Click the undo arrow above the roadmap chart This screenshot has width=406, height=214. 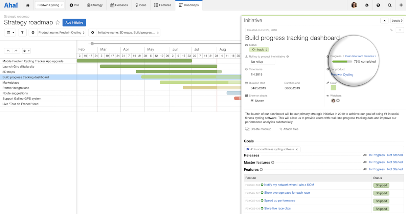(8, 50)
